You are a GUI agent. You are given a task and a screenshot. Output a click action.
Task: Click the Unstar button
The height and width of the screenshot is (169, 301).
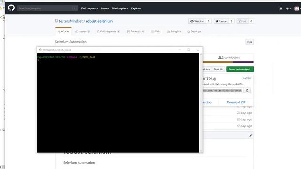pyautogui.click(x=221, y=21)
